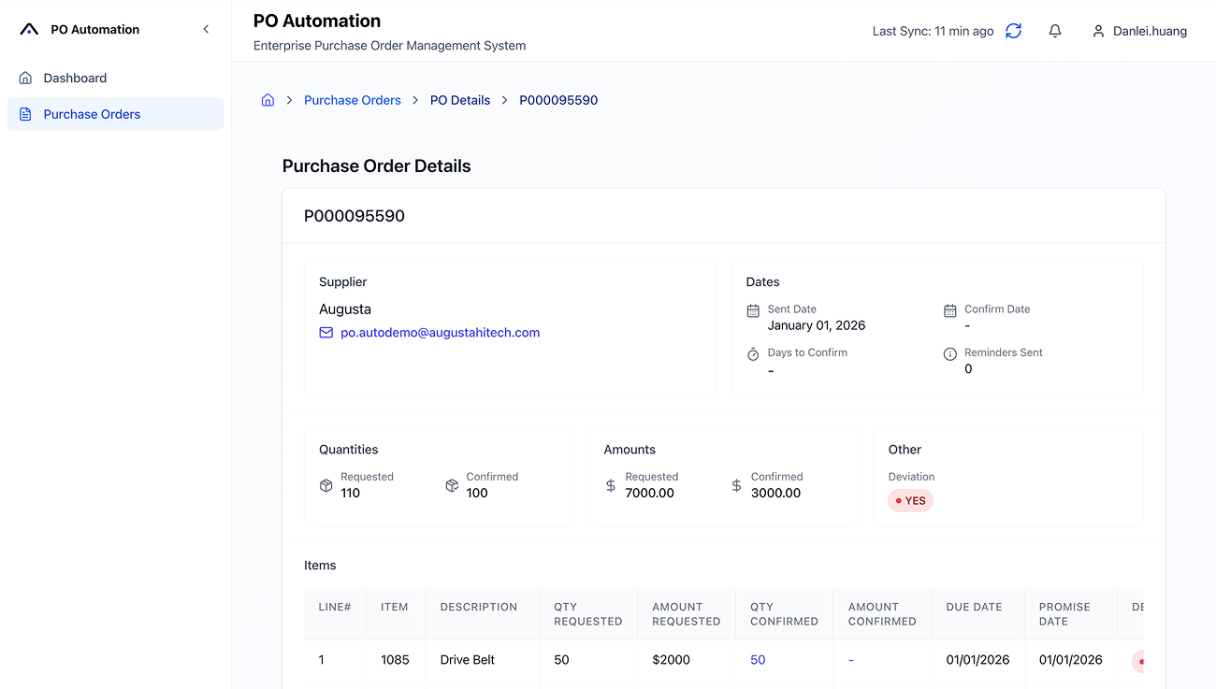
Task: Click the Reminders Sent info icon
Action: 949,354
